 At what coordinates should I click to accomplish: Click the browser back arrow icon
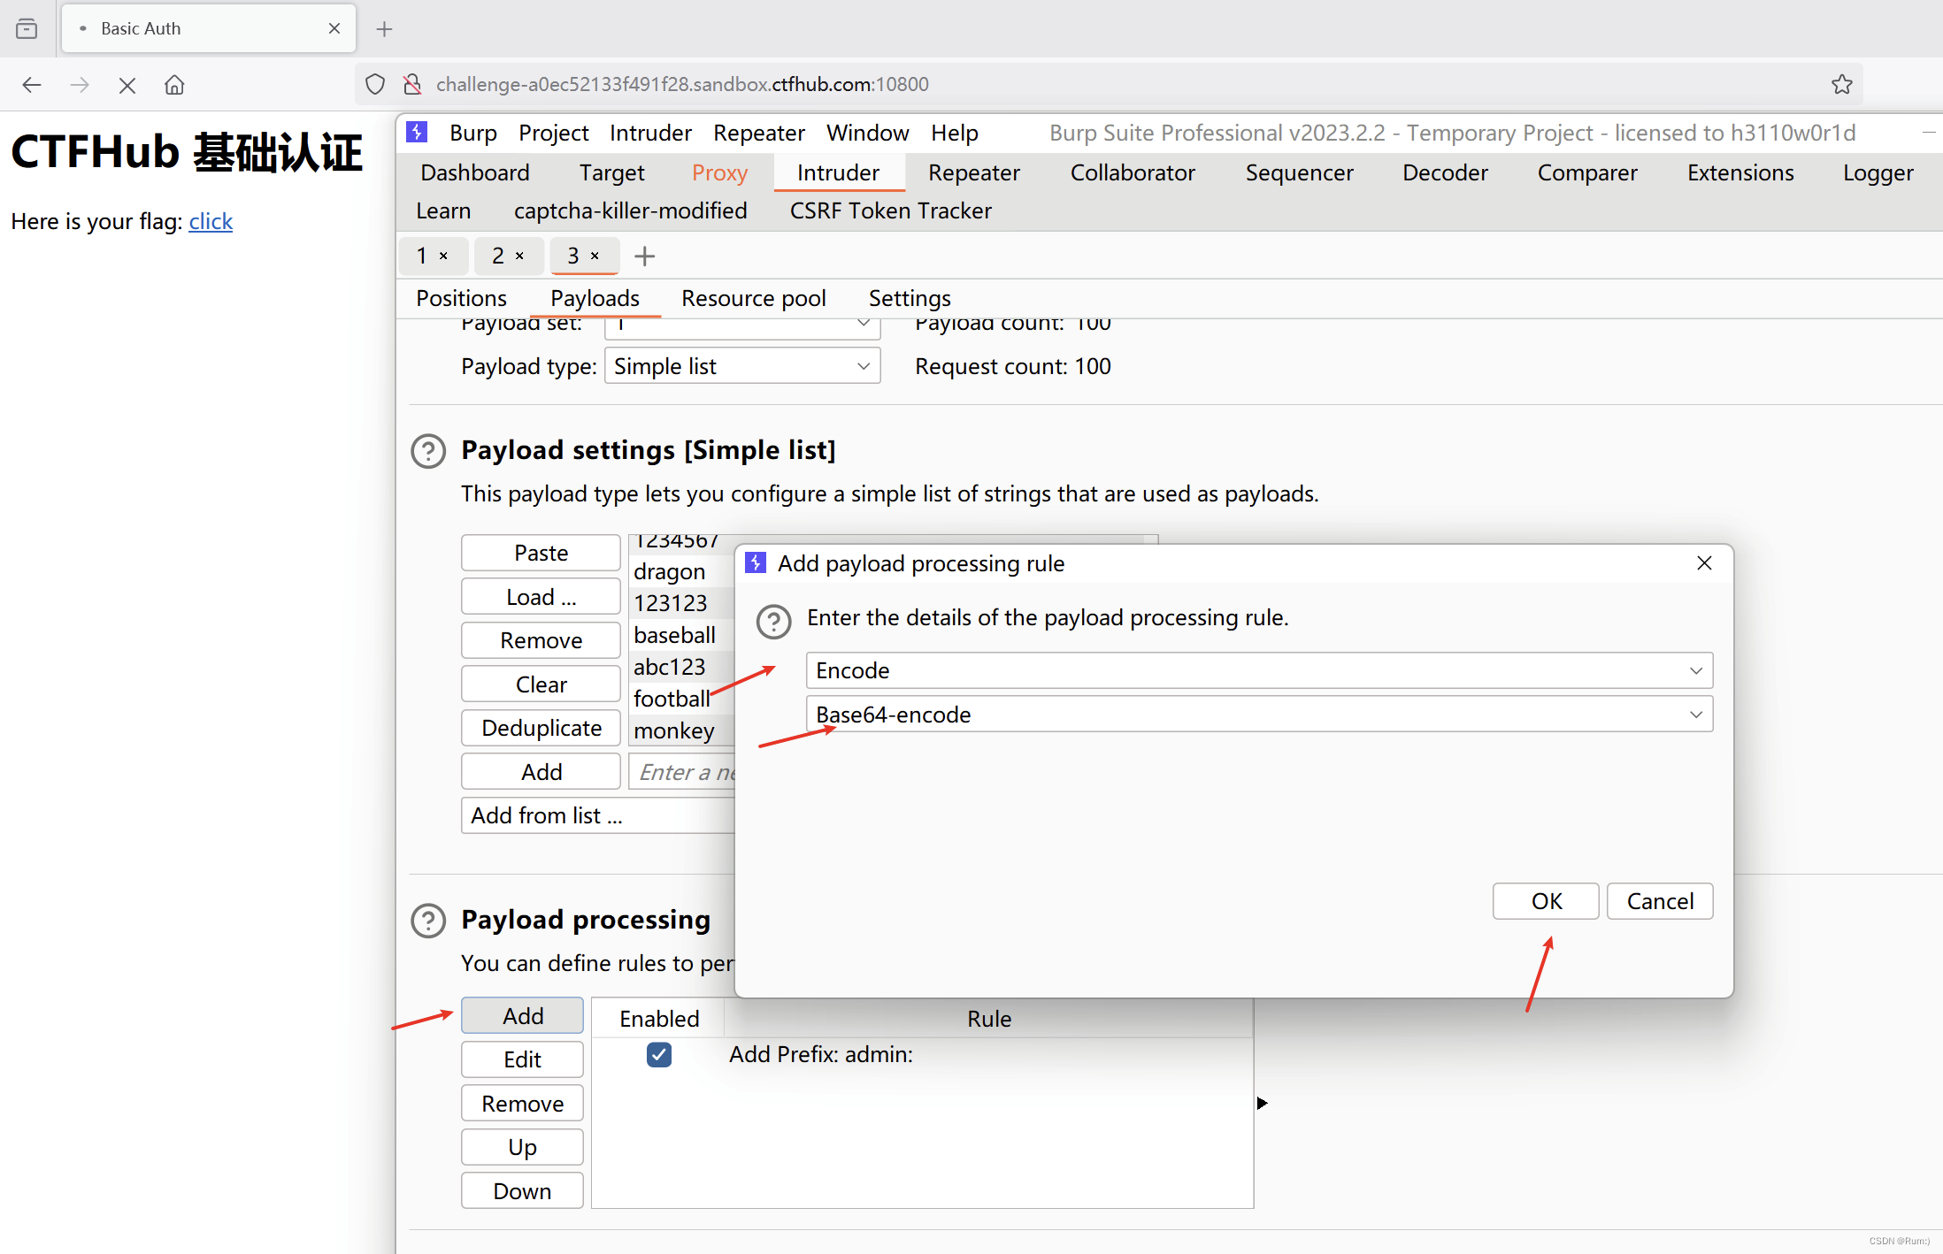32,85
